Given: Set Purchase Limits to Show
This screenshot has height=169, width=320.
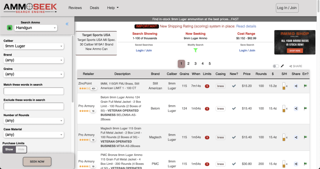Looking at the screenshot, I should pos(9,149).
